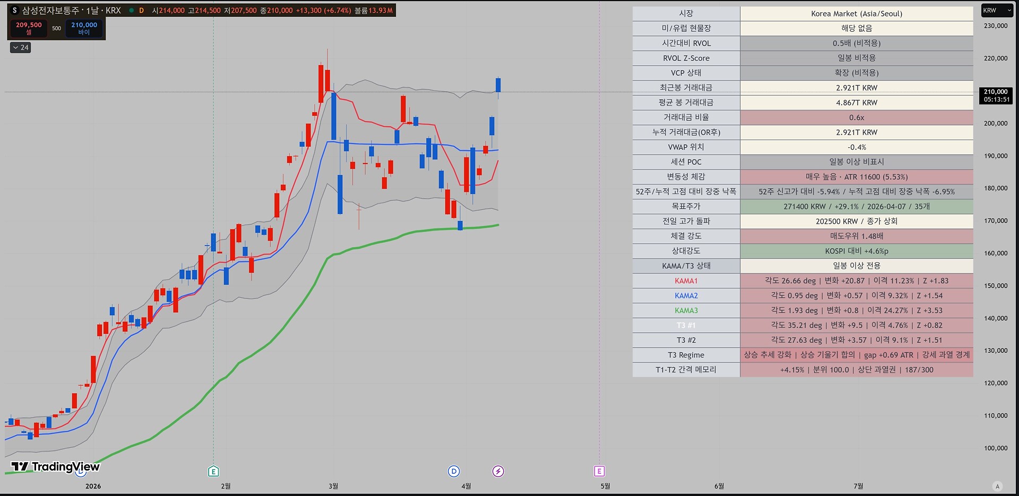Click the green market status dot
The width and height of the screenshot is (1019, 496).
pos(131,11)
